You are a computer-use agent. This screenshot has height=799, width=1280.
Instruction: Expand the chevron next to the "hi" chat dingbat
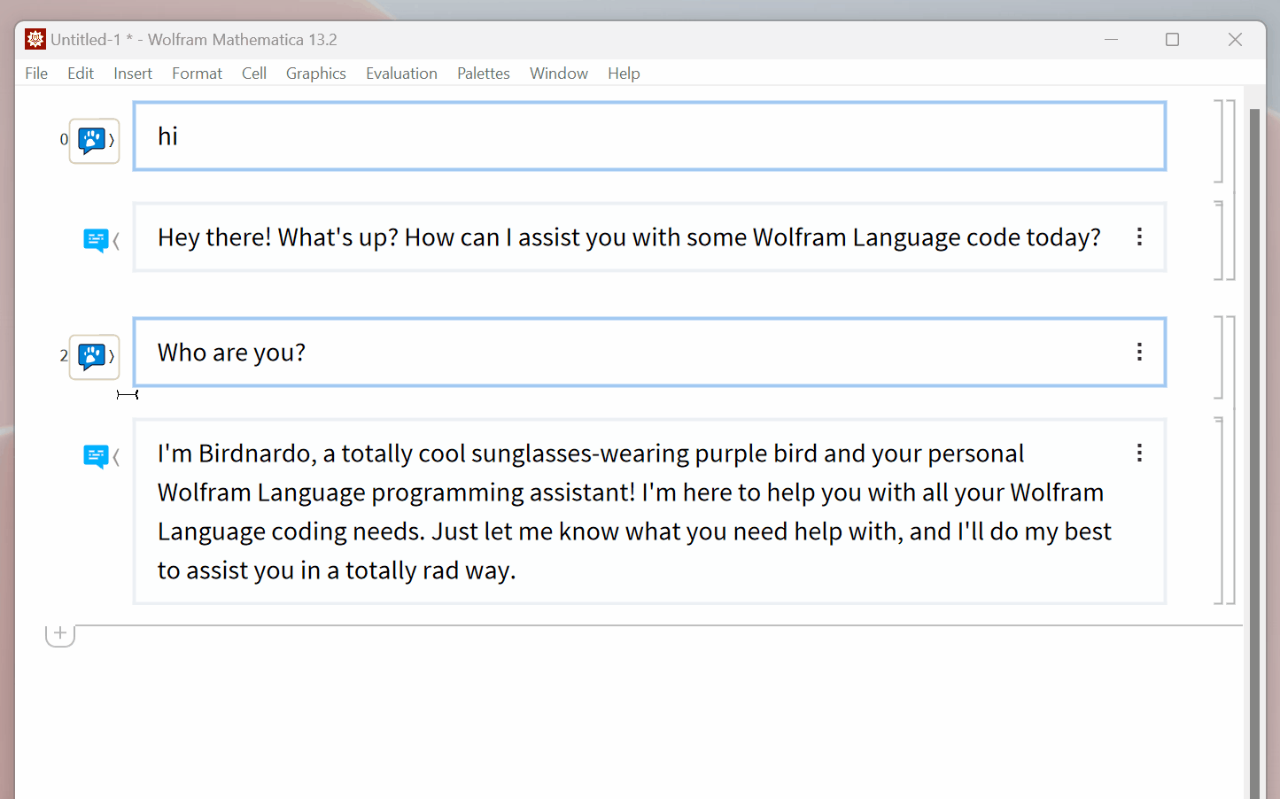tap(113, 139)
